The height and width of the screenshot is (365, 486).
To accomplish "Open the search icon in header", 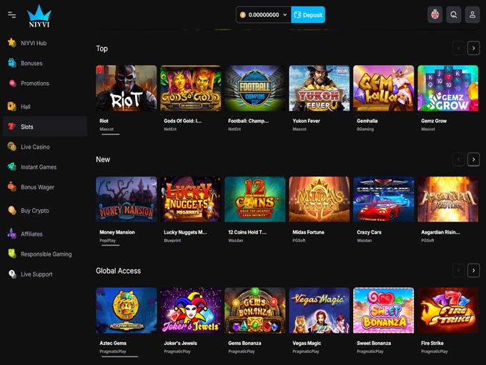I will pos(453,14).
